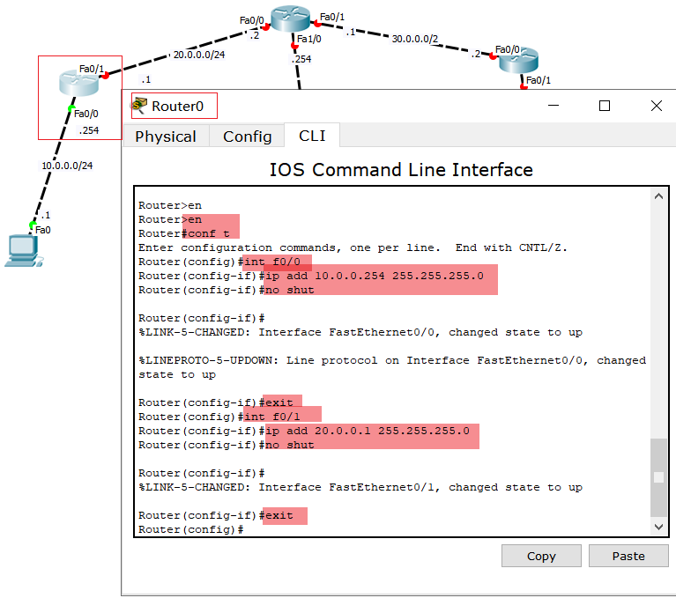This screenshot has width=676, height=598.
Task: Select the top center router icon
Action: [x=290, y=18]
